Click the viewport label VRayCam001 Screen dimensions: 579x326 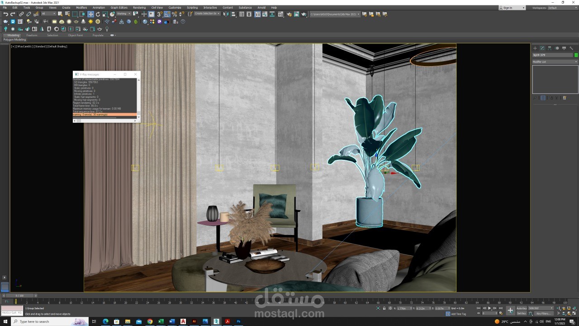24,46
